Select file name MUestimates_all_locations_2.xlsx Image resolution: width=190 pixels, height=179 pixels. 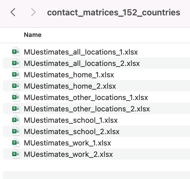[x=82, y=63]
